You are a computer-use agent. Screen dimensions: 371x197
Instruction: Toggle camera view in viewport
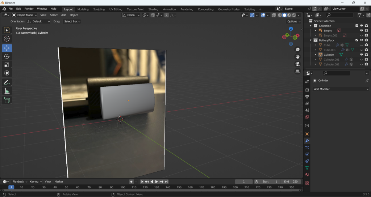[x=297, y=64]
